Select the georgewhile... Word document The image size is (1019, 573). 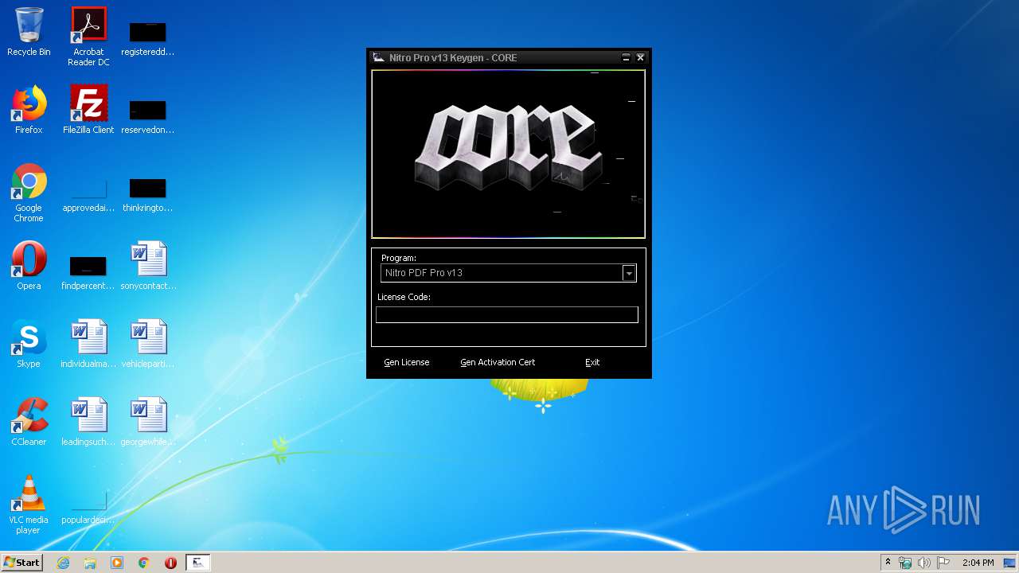click(148, 422)
